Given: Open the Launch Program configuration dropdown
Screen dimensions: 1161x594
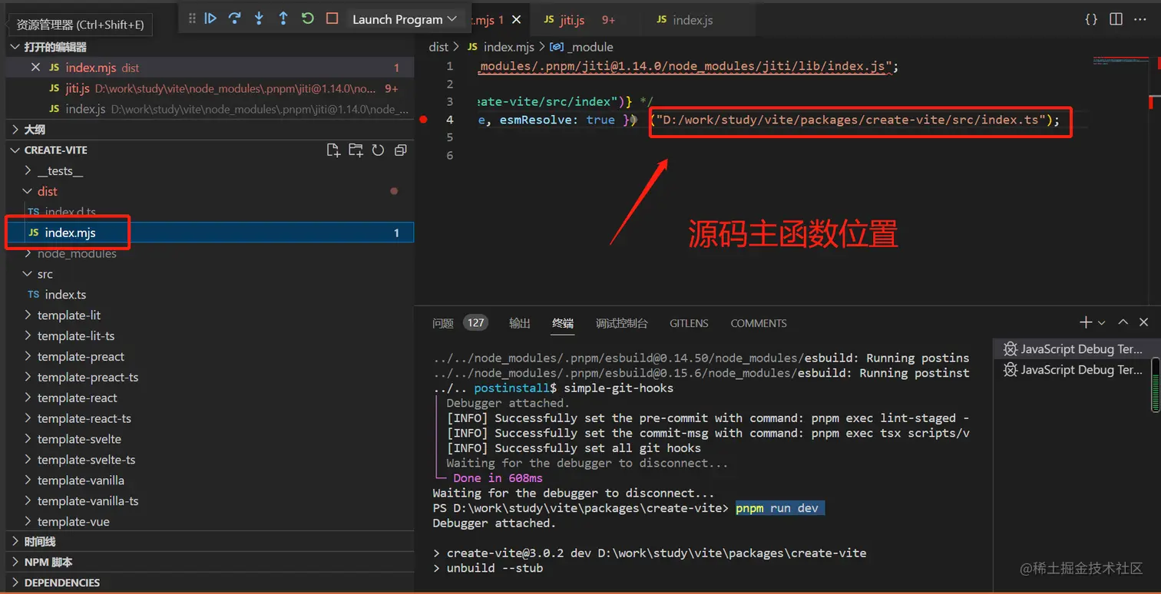Looking at the screenshot, I should click(x=405, y=19).
